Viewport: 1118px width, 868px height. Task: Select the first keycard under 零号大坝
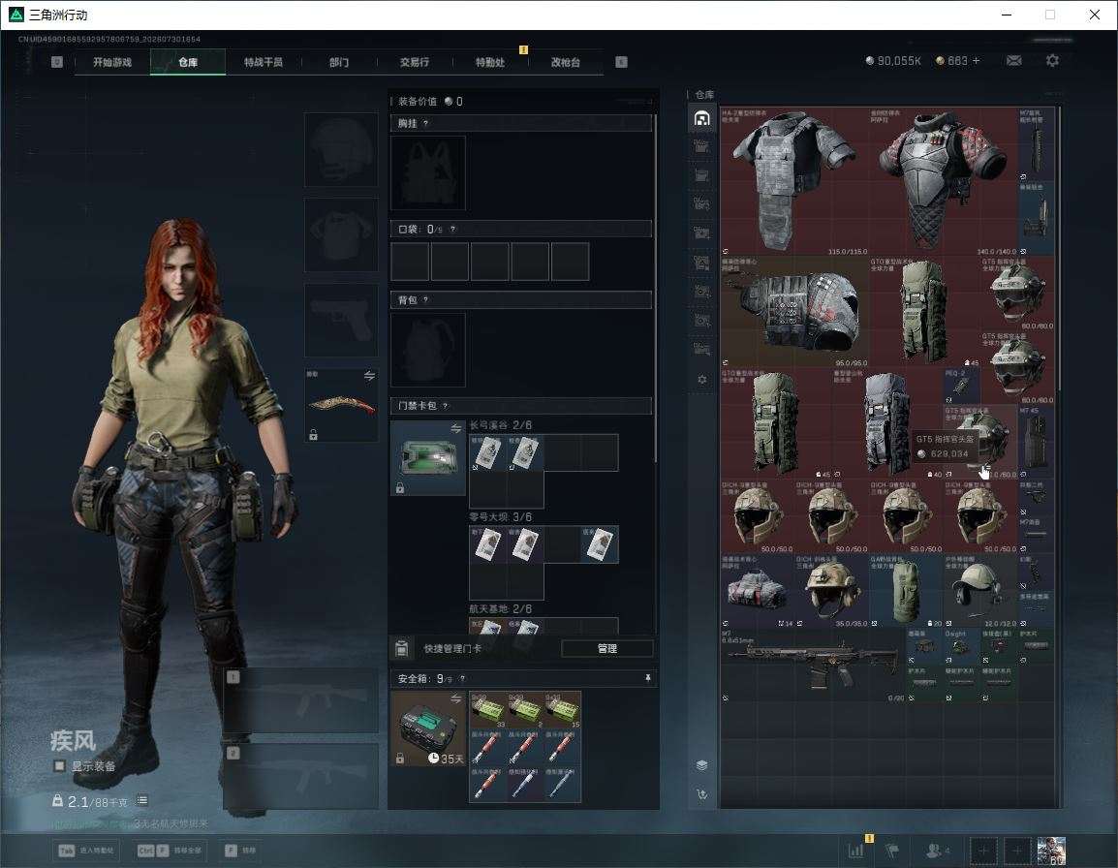click(x=487, y=544)
